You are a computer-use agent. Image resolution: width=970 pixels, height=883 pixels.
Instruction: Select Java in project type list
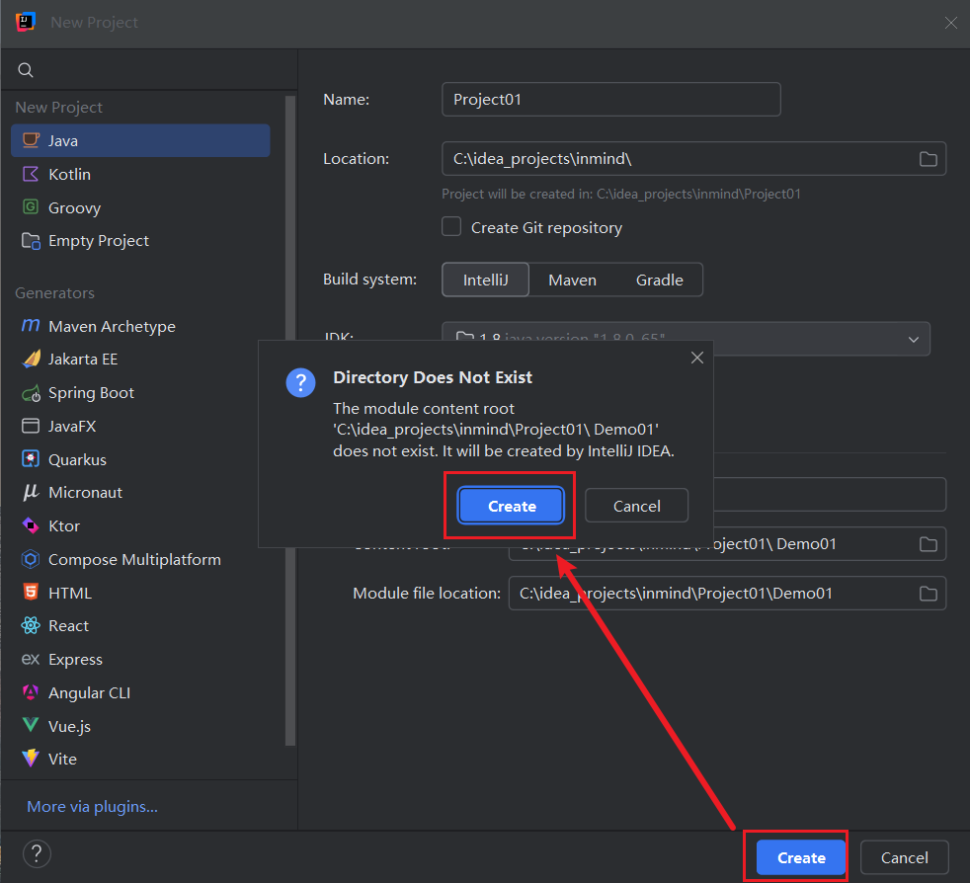140,140
